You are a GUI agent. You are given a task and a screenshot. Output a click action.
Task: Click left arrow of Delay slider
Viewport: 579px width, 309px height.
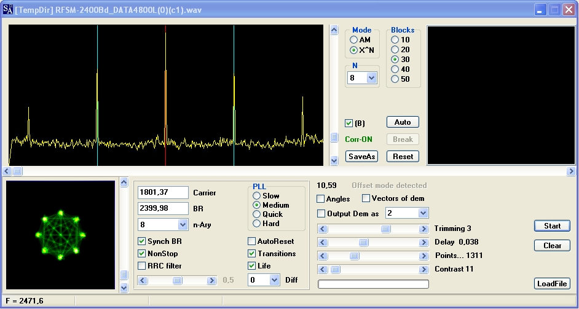pyautogui.click(x=322, y=242)
